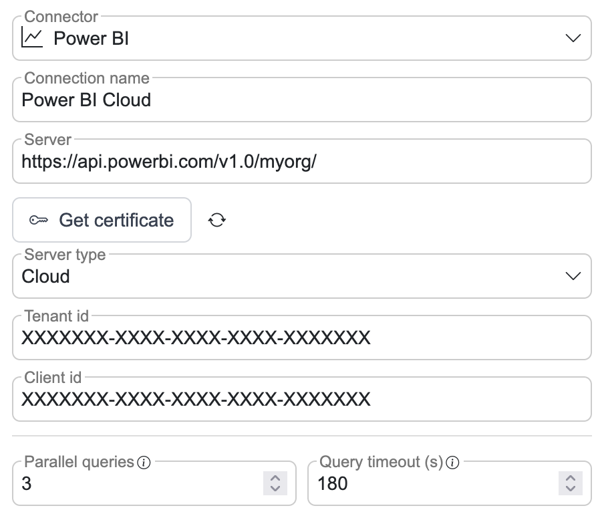Focus the Connection name field
The height and width of the screenshot is (516, 600).
click(301, 100)
